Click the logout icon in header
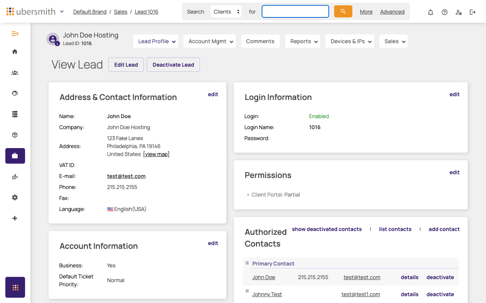486x303 pixels. click(x=473, y=12)
